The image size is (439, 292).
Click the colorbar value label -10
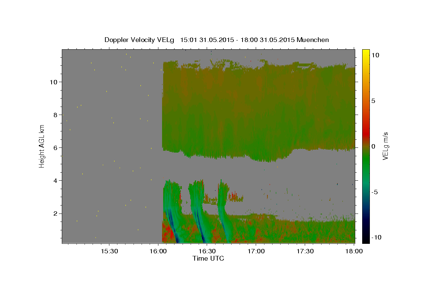[x=376, y=237]
